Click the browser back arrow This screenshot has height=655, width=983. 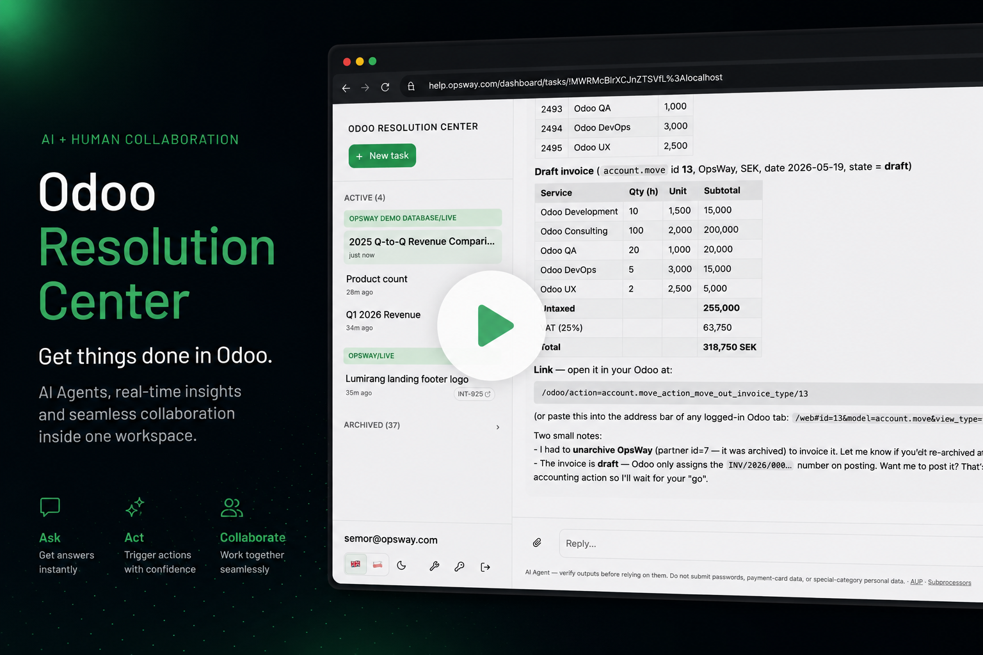346,88
